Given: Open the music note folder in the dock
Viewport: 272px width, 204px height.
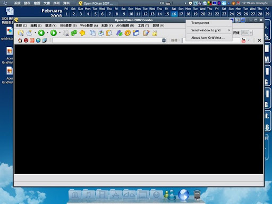Looking at the screenshot, I should (88, 195).
